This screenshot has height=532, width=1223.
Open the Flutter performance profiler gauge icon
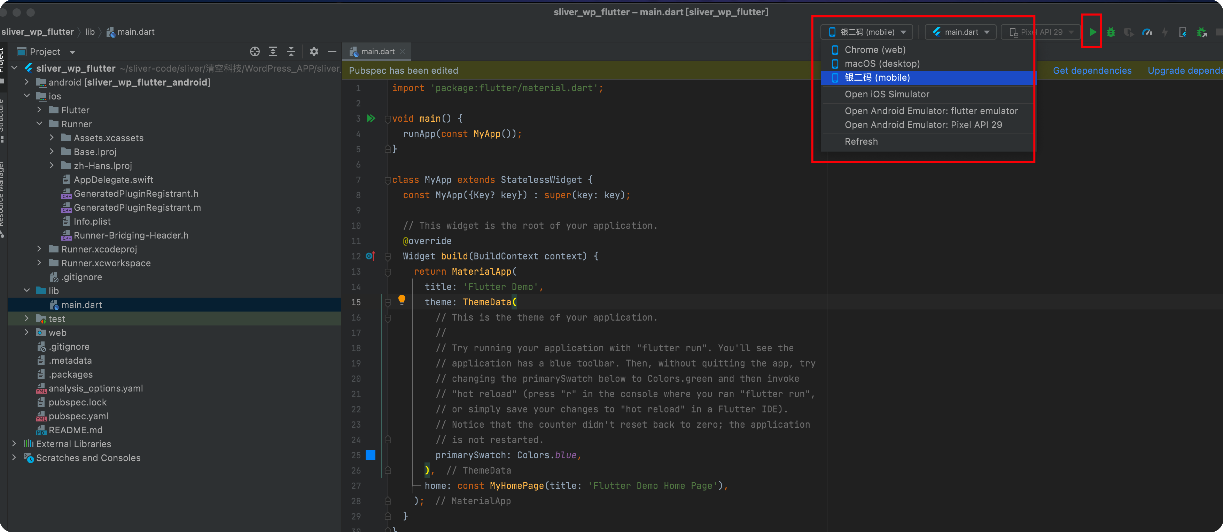tap(1146, 32)
